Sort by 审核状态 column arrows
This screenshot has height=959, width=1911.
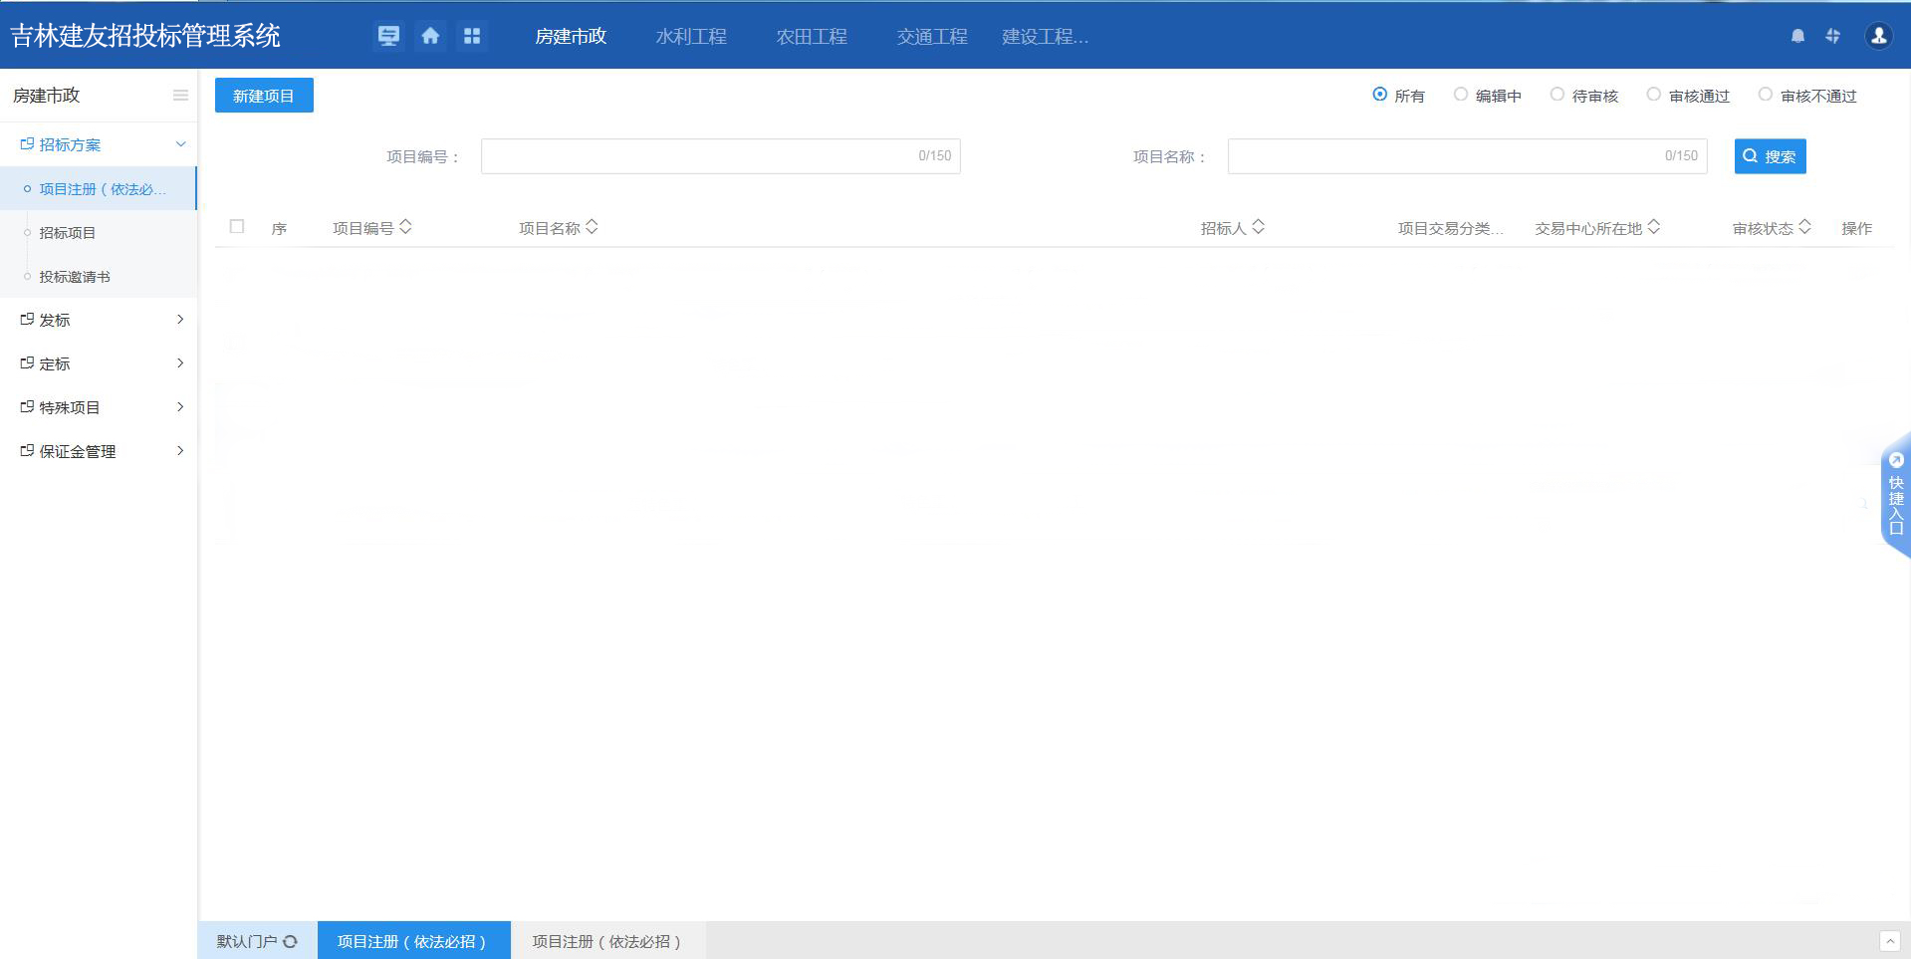[1804, 227]
